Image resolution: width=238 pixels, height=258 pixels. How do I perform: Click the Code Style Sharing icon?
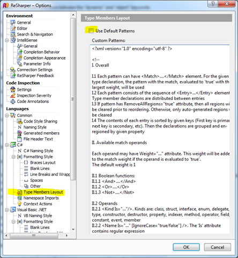[x=19, y=121]
